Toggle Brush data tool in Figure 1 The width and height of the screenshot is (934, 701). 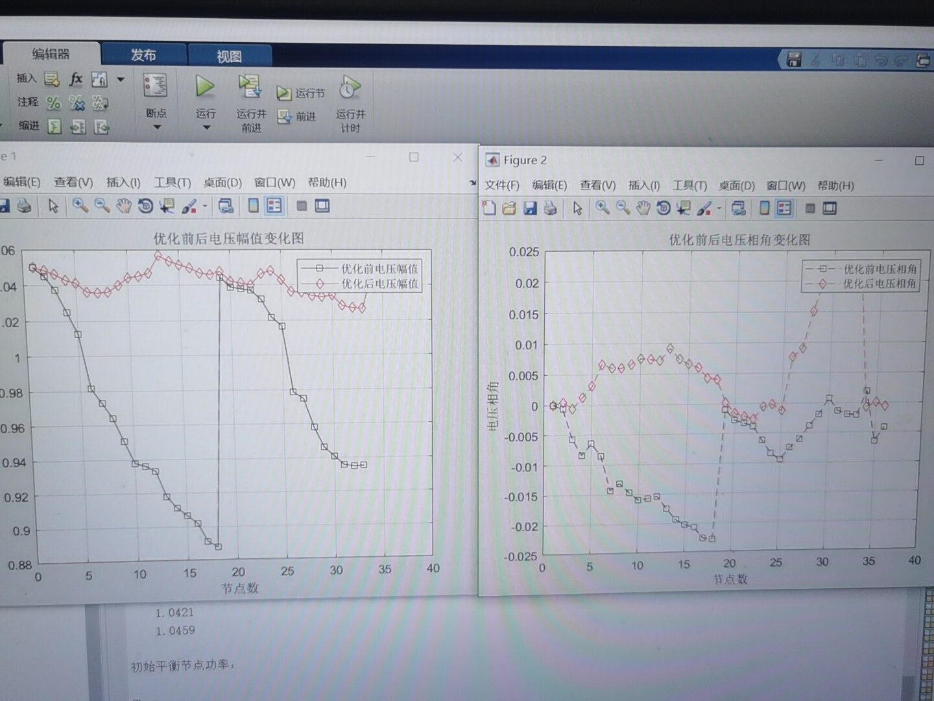tap(189, 206)
